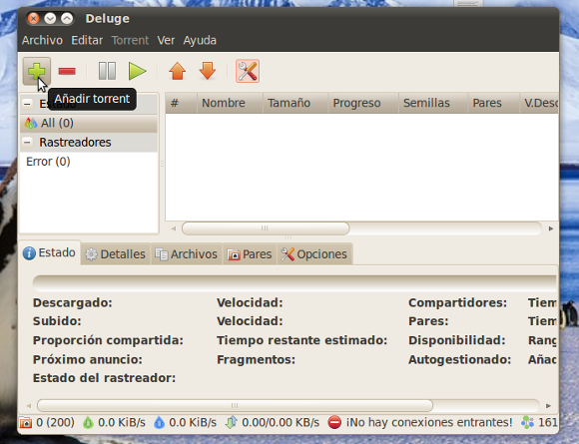The width and height of the screenshot is (579, 444).
Task: Click the torrent list scroll-left arrow
Action: (x=174, y=228)
